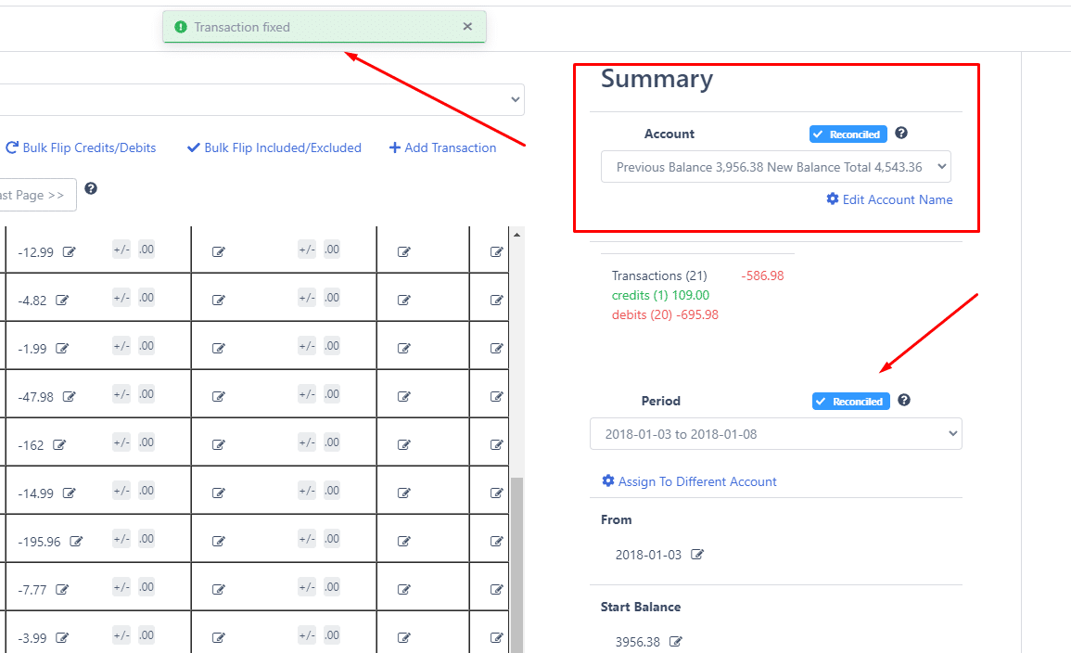Image resolution: width=1071 pixels, height=653 pixels.
Task: Open Edit Account Name
Action: 889,199
